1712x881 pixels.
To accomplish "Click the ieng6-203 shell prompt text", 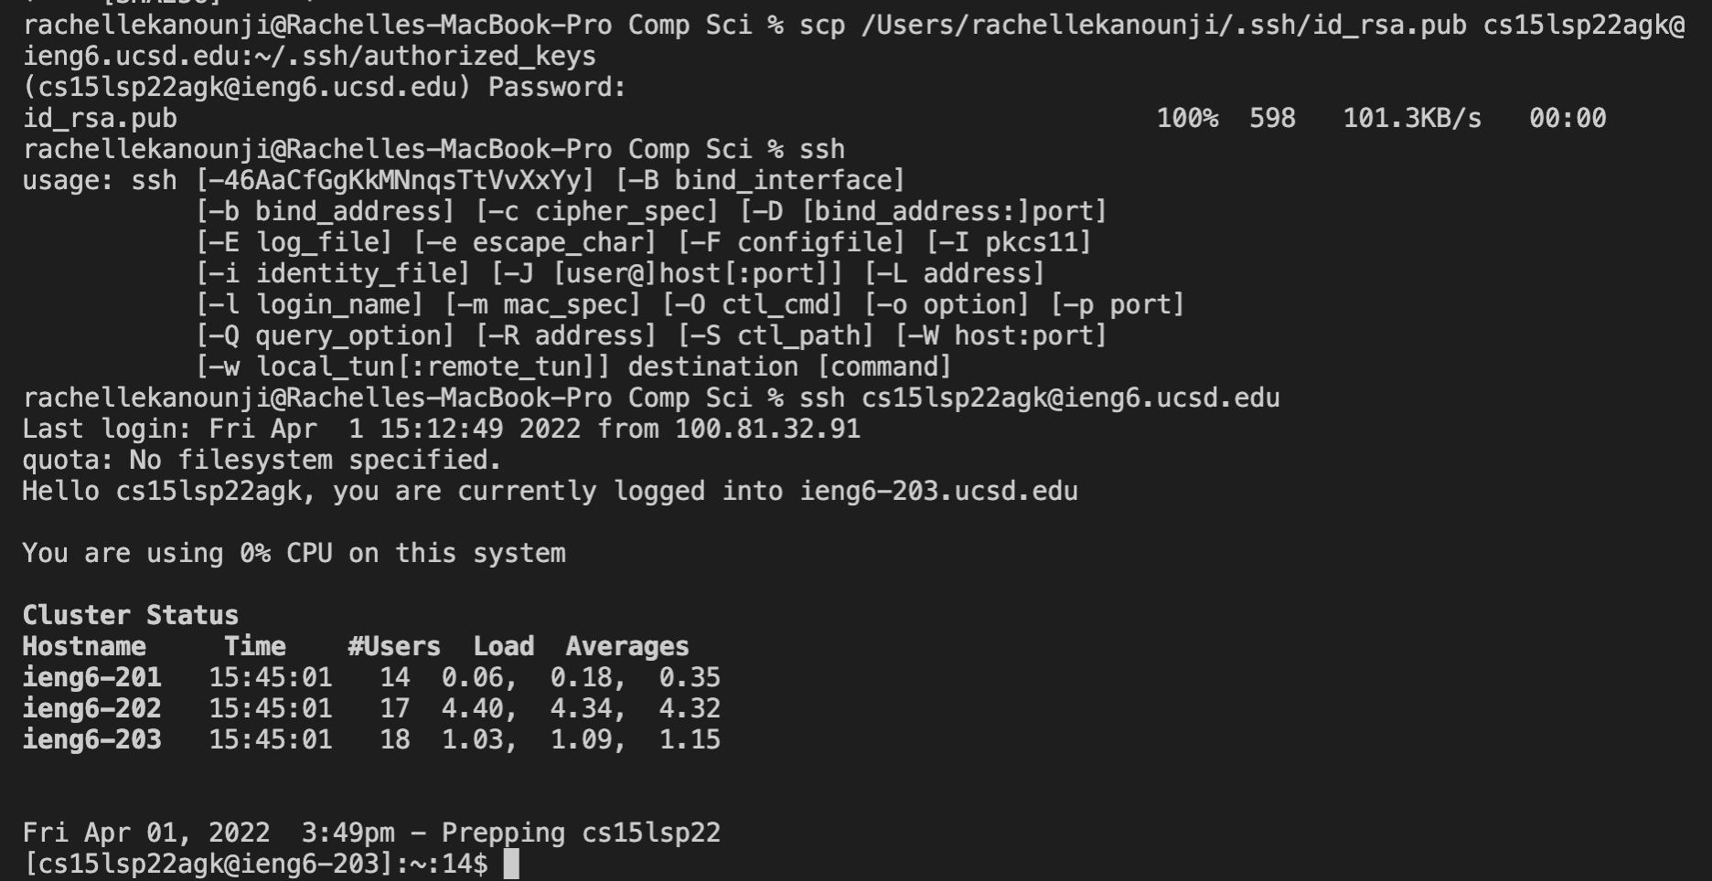I will tap(255, 864).
